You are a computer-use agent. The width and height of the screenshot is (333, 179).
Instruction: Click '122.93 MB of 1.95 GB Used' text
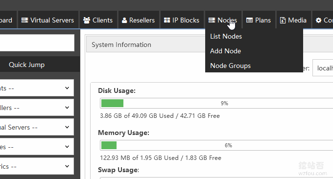coord(139,158)
